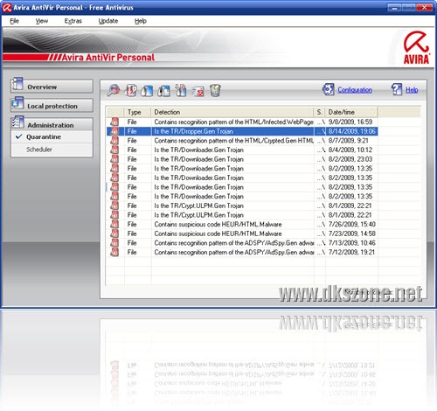Click the Administration section icon
The image size is (437, 411).
point(17,122)
